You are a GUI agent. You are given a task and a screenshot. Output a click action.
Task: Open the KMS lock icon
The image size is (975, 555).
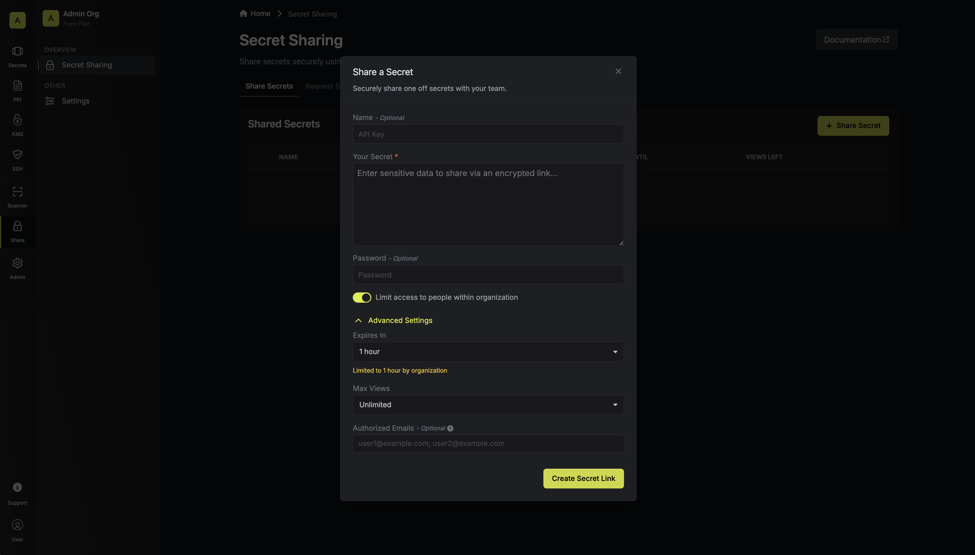click(17, 120)
